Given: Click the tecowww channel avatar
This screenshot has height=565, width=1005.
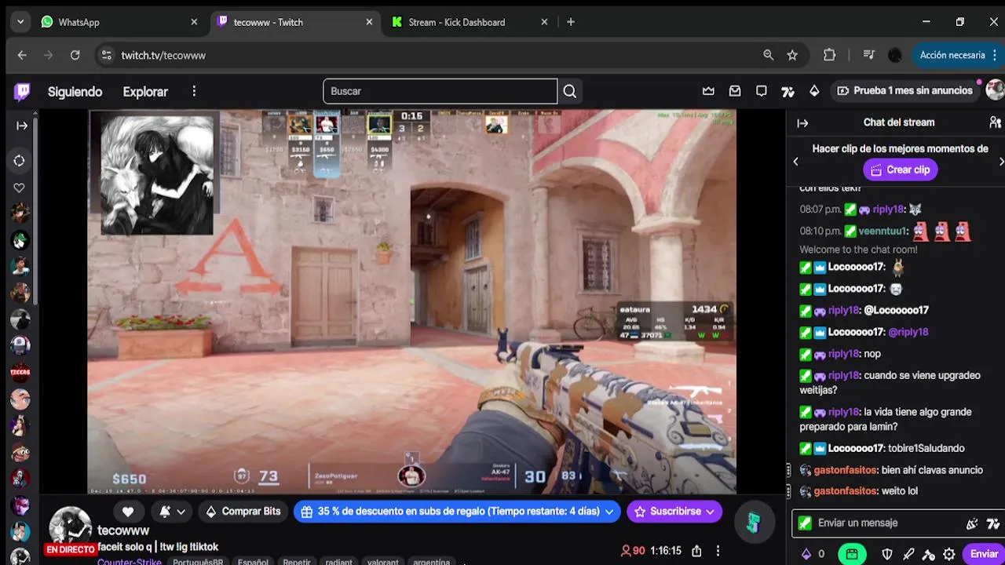Looking at the screenshot, I should (71, 528).
